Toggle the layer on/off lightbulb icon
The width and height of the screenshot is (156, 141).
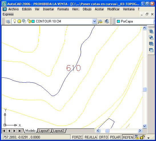[x=15, y=21]
